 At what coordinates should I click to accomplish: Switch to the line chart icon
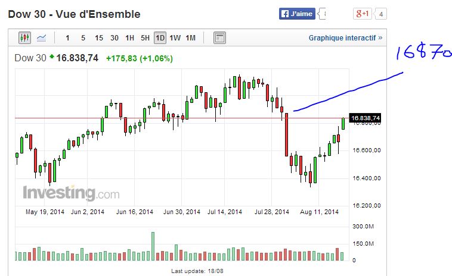41,38
